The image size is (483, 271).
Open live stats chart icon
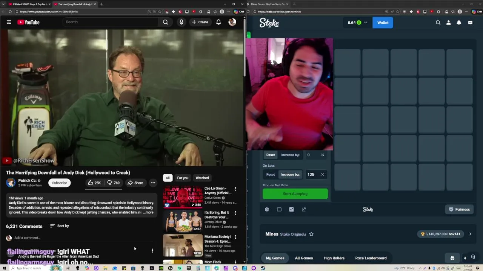tap(291, 209)
